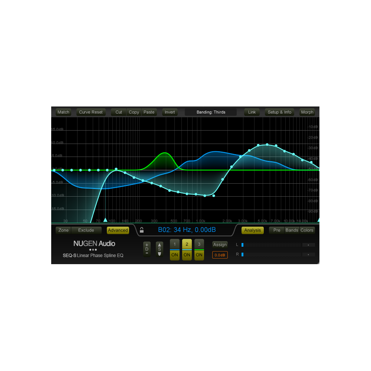Viewport: 371px width, 371px height.
Task: Click the padlock lock icon
Action: 141,230
